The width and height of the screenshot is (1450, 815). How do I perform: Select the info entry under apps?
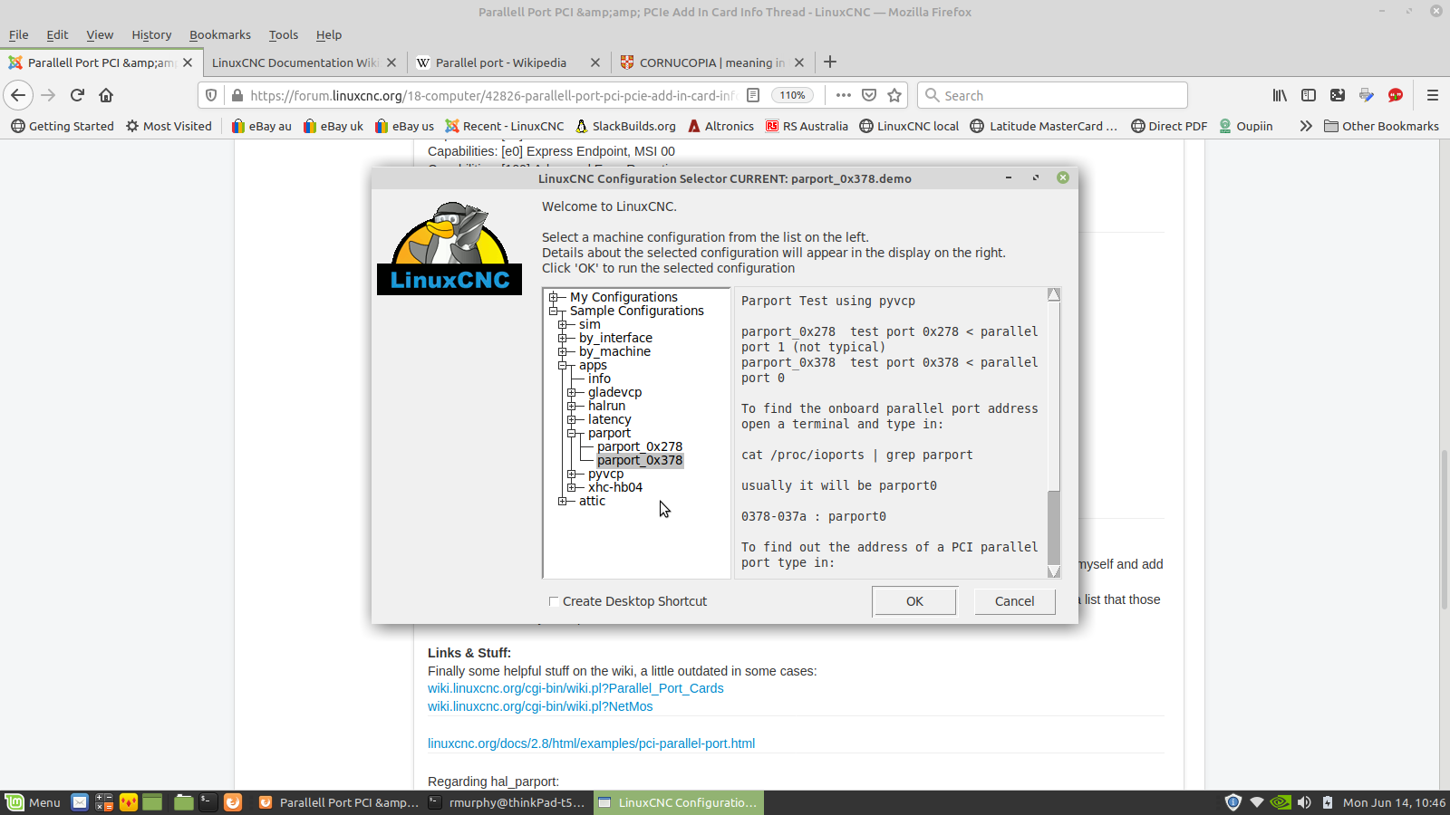tap(599, 379)
